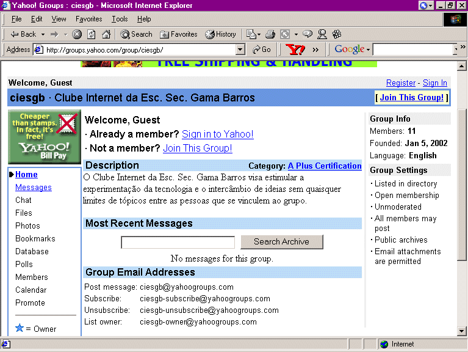
Task: Click the Sign In link at top right
Action: coord(435,82)
